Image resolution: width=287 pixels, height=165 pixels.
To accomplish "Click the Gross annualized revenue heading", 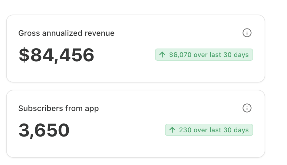I will pyautogui.click(x=66, y=33).
